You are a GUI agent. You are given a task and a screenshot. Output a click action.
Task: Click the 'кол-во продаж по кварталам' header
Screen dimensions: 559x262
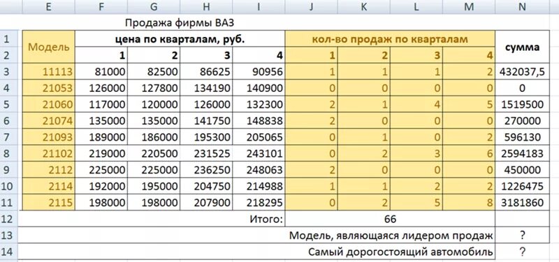[x=390, y=39]
